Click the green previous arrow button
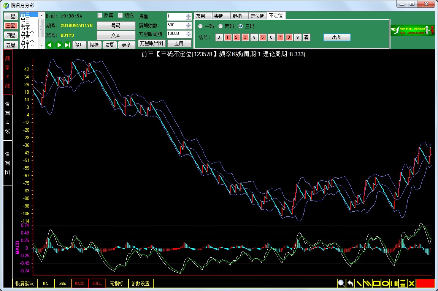Image resolution: width=438 pixels, height=291 pixels. (x=49, y=45)
